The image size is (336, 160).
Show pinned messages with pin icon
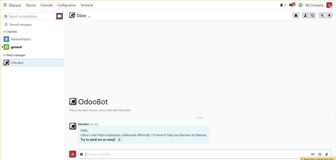point(329,15)
